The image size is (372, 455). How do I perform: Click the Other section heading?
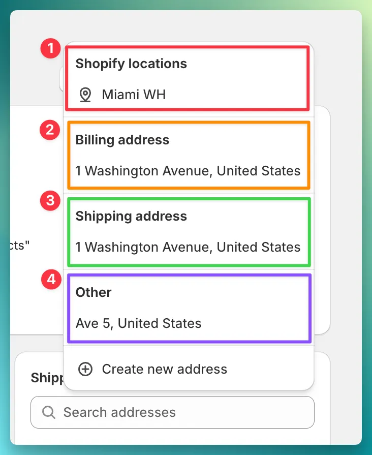point(94,292)
